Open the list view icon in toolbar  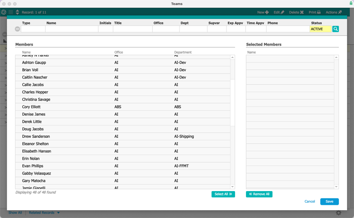click(x=10, y=12)
